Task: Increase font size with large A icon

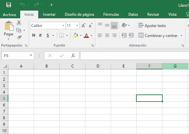Action: click(83, 26)
